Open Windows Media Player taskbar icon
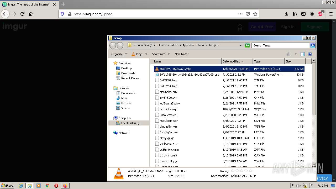 click(x=39, y=186)
